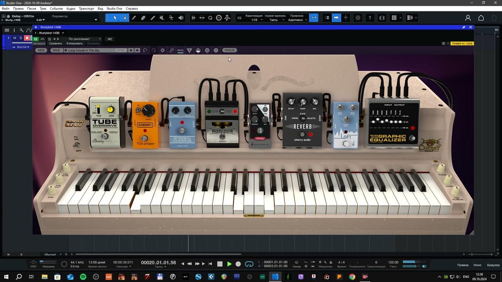Click the Stop transport button

(220, 264)
